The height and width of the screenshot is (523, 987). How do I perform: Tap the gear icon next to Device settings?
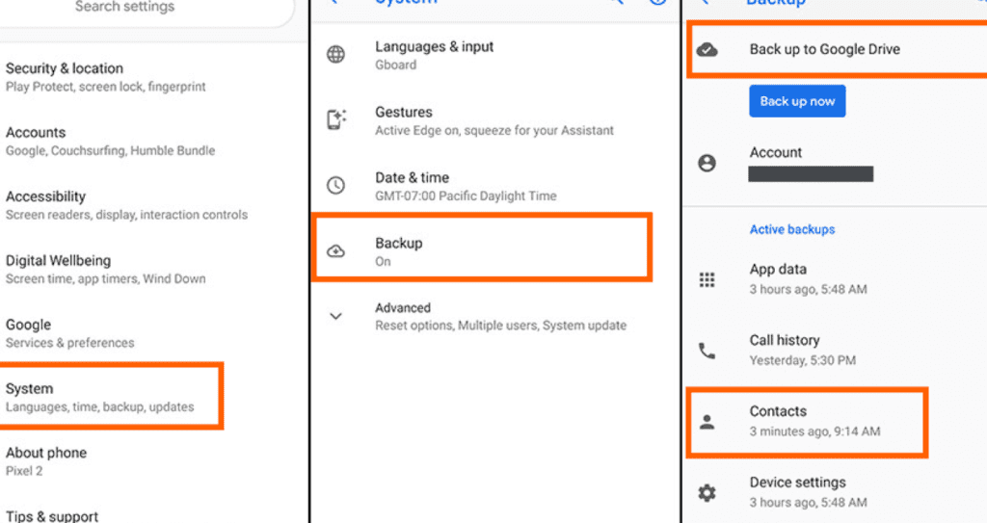(707, 492)
